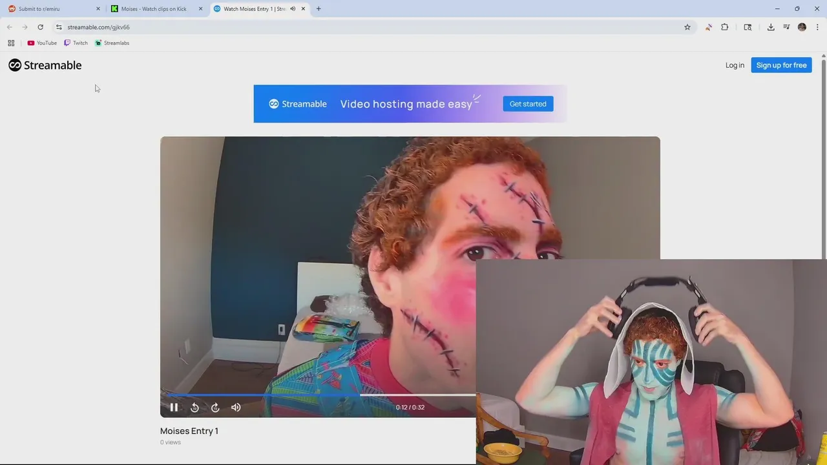Show browser downloads
The image size is (827, 465).
point(771,27)
